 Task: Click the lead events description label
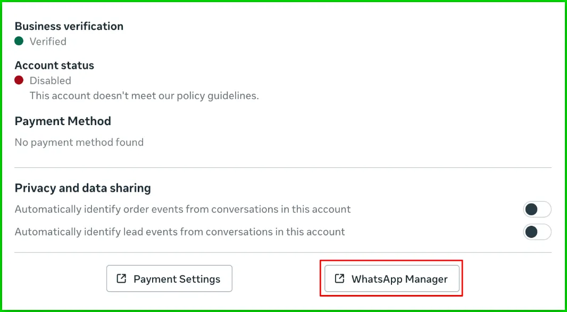click(x=180, y=232)
